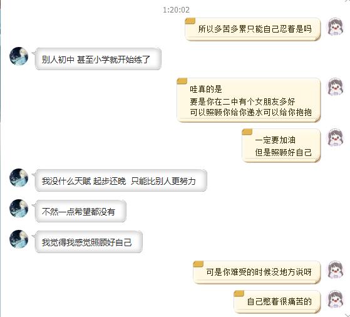Image resolution: width=350 pixels, height=317 pixels.
Task: Click the bubble "一定要加油 但是照顾好自己"
Action: 281,145
